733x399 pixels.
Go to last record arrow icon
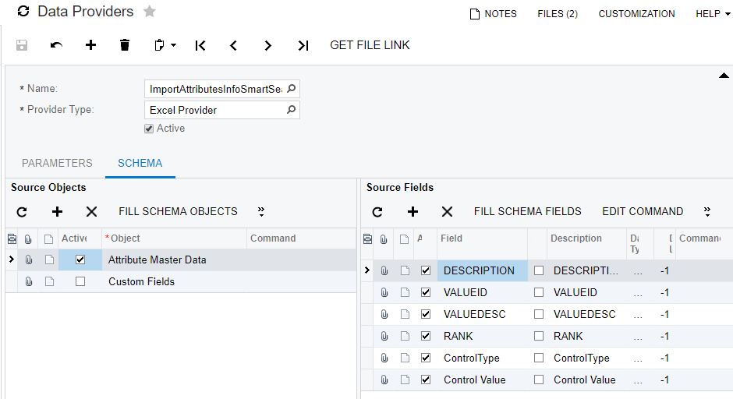tap(303, 45)
